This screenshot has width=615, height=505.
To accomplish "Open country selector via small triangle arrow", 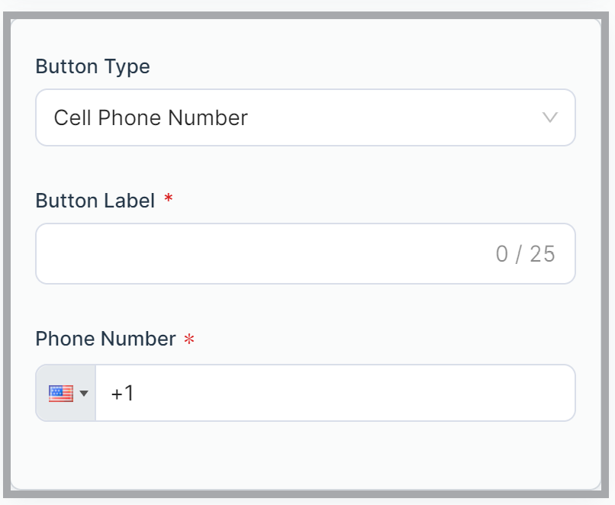I will pos(84,394).
